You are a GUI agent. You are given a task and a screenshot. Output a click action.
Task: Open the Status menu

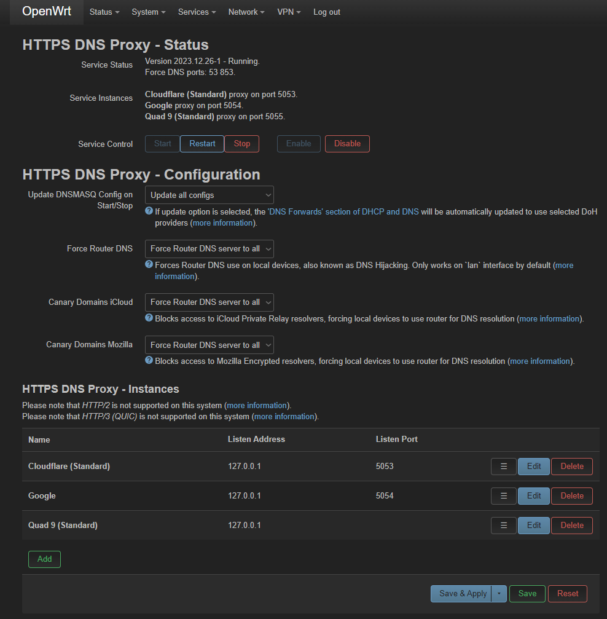(x=104, y=12)
